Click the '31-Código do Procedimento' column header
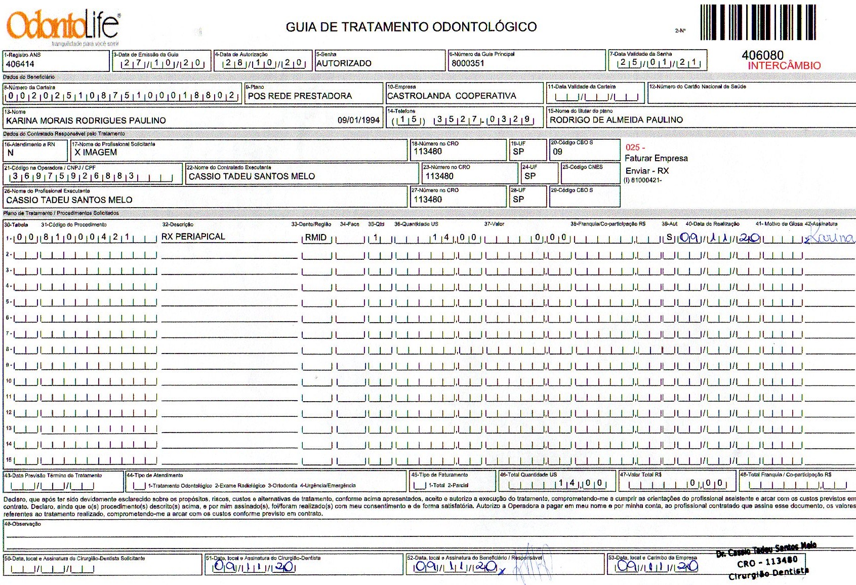Screen dimensions: 856x585 (74, 224)
